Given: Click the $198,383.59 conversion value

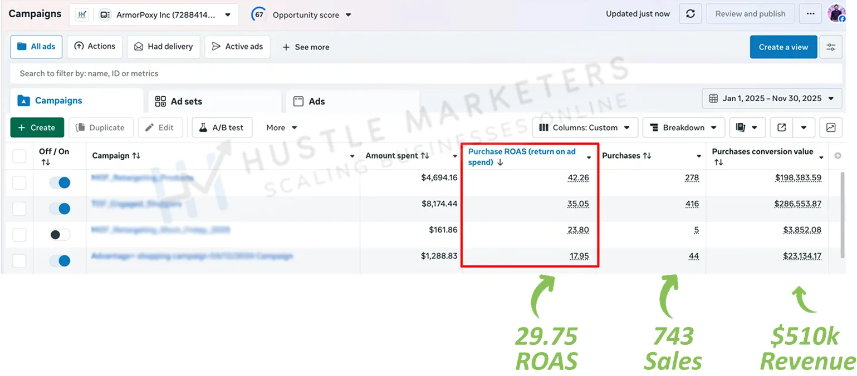Looking at the screenshot, I should [x=799, y=178].
